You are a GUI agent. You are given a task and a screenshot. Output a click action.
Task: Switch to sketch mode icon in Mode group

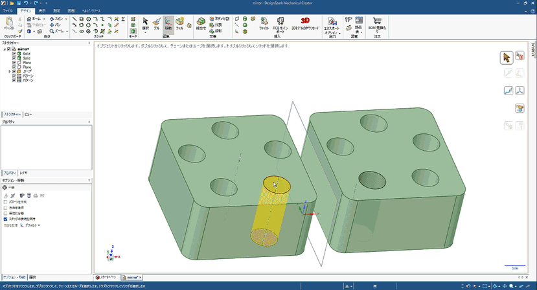click(x=133, y=19)
